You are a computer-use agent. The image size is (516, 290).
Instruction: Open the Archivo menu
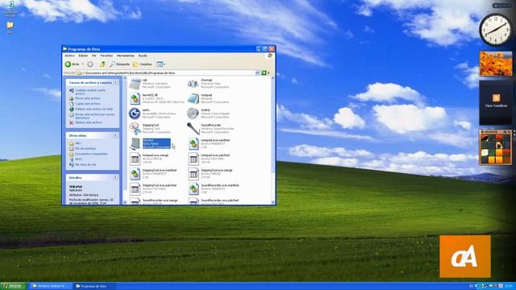coord(69,56)
